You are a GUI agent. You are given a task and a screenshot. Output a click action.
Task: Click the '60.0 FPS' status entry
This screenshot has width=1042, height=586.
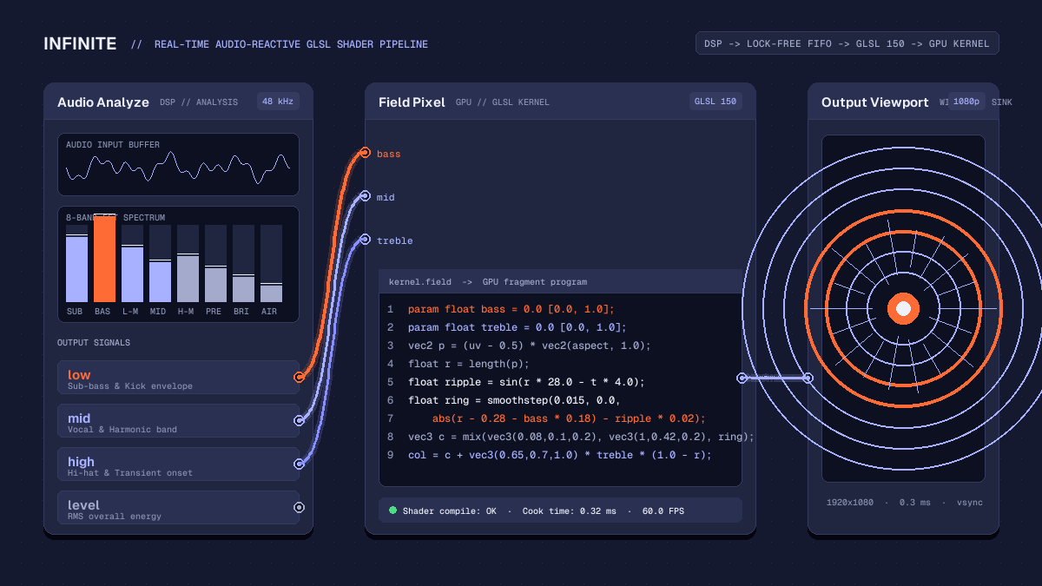(x=663, y=511)
